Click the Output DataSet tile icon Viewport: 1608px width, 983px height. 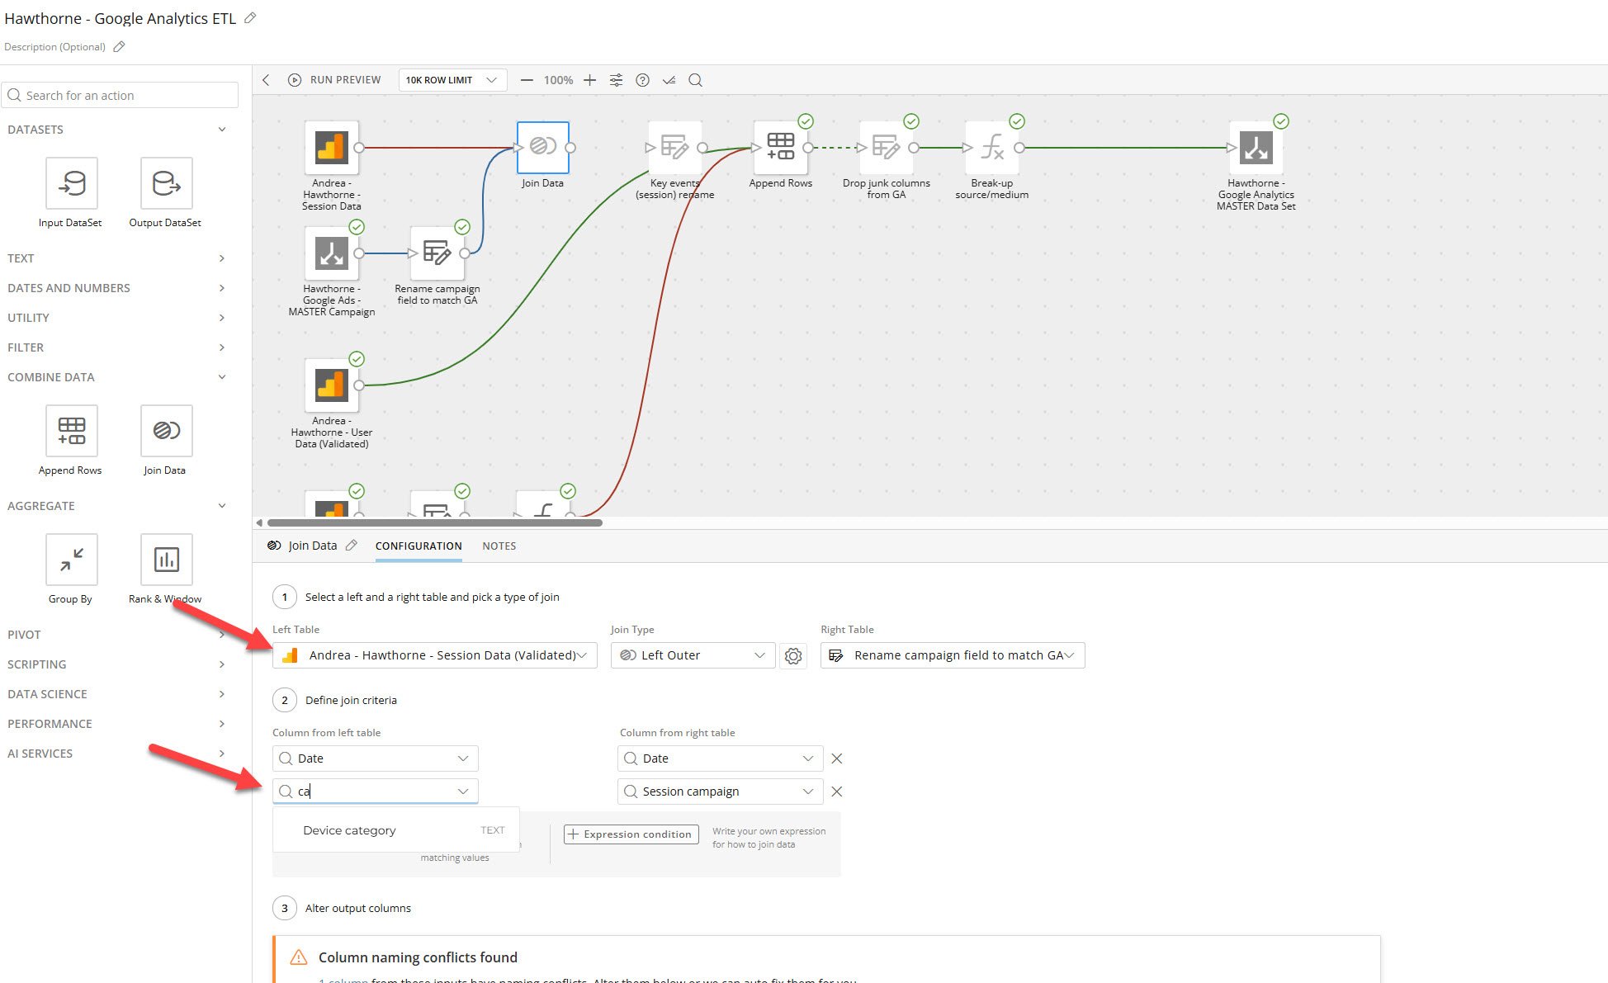coord(166,183)
